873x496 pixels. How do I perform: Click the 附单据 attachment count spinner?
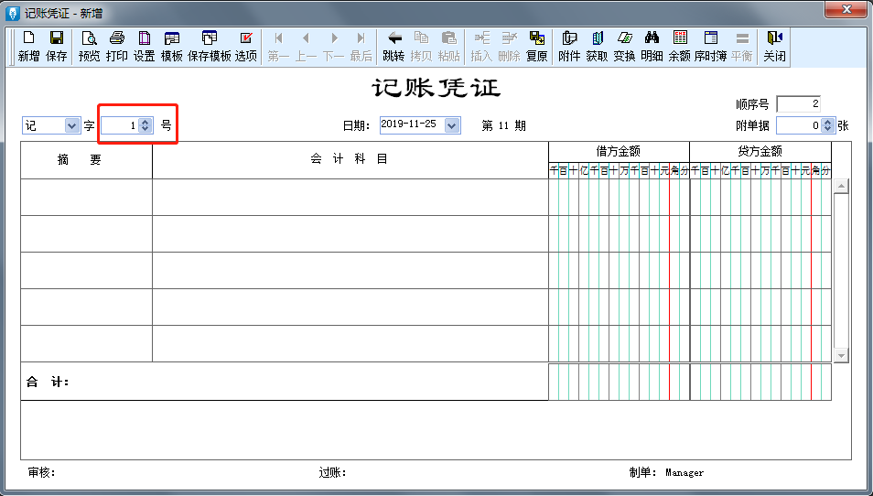(x=828, y=125)
